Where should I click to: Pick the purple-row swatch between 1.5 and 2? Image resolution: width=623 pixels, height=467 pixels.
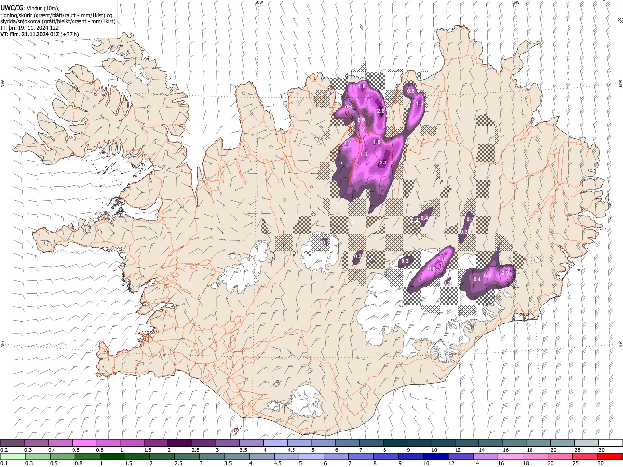click(156, 443)
